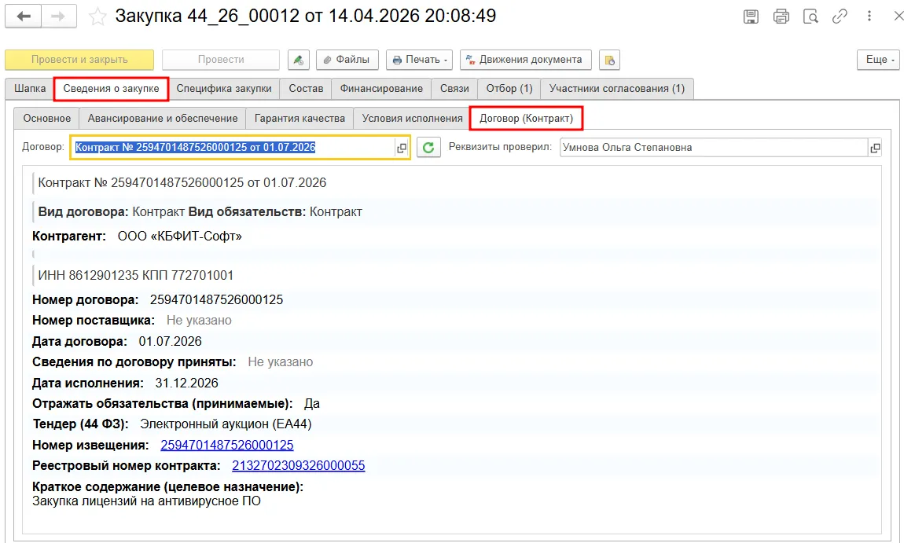The height and width of the screenshot is (543, 904).
Task: Switch to the Отбор (1) tab
Action: click(509, 89)
